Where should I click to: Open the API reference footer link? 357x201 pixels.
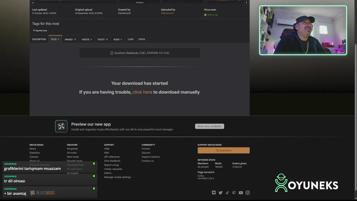112,157
